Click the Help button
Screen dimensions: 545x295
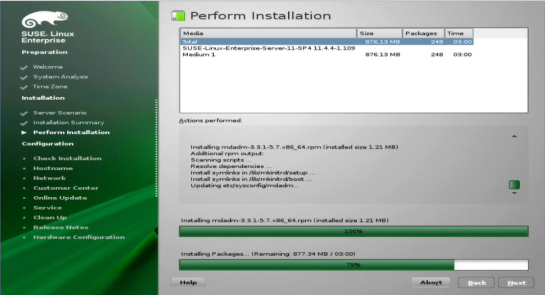[x=188, y=282]
